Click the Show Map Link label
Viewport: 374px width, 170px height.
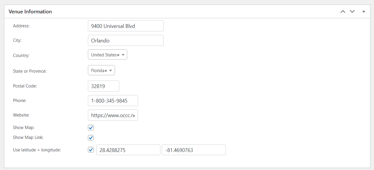click(28, 137)
